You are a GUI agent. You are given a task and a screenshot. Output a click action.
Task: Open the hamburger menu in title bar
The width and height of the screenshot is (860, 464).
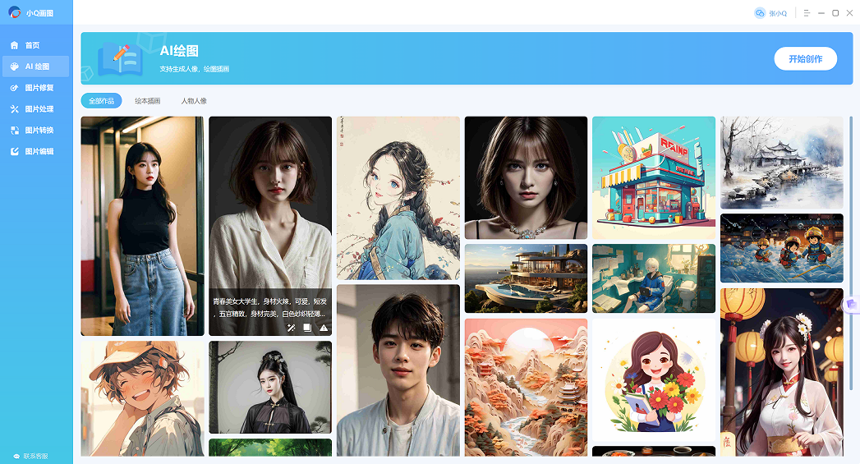click(807, 13)
